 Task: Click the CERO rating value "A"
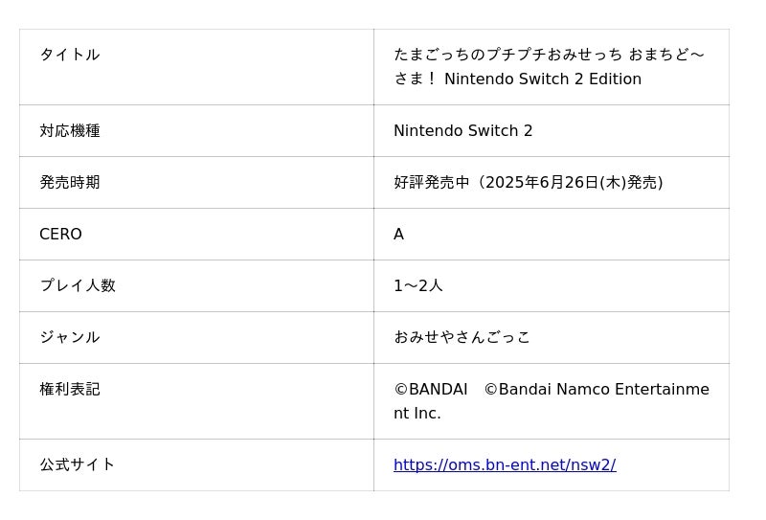coord(398,235)
